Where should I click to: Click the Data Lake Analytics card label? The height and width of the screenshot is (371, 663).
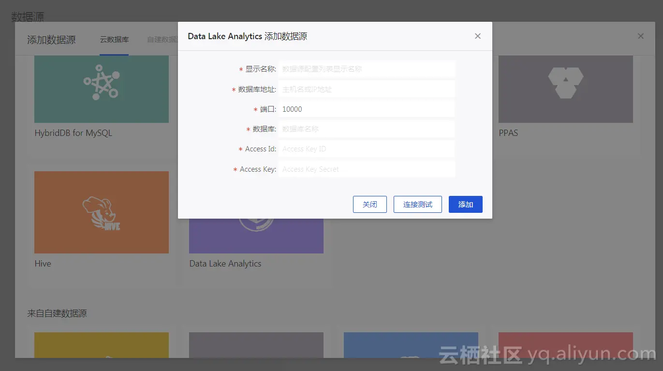(225, 264)
